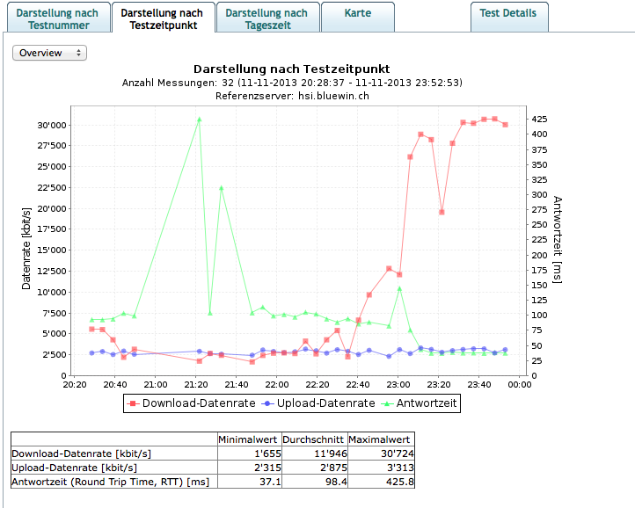Click the first red download point on the left
This screenshot has width=635, height=508.
(92, 329)
